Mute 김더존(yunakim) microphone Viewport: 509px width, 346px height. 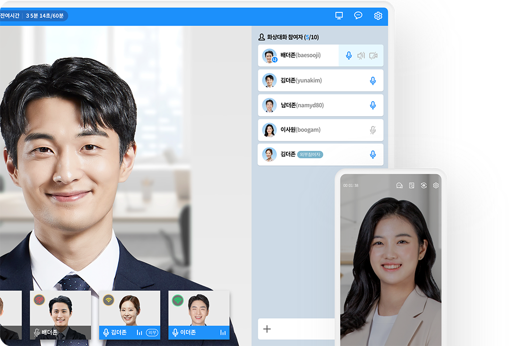373,80
